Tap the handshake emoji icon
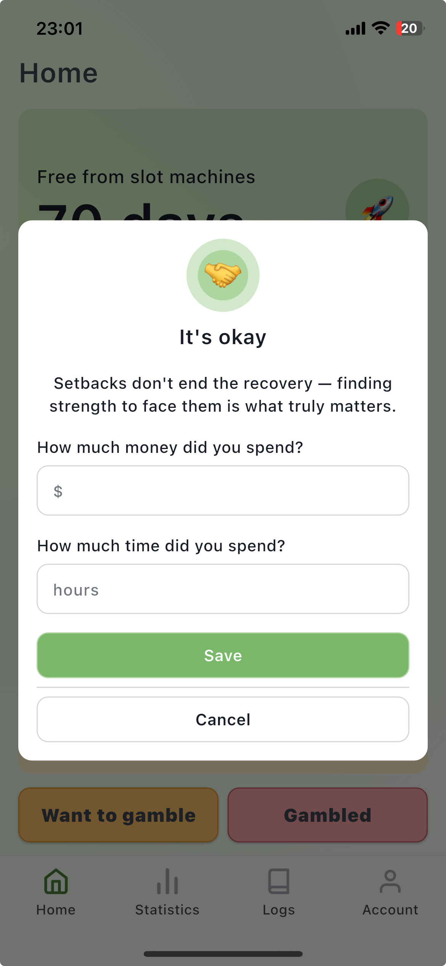 pyautogui.click(x=223, y=275)
